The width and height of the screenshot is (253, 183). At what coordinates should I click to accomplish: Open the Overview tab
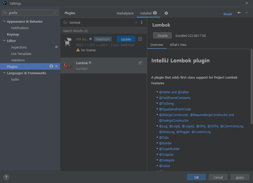point(157,45)
